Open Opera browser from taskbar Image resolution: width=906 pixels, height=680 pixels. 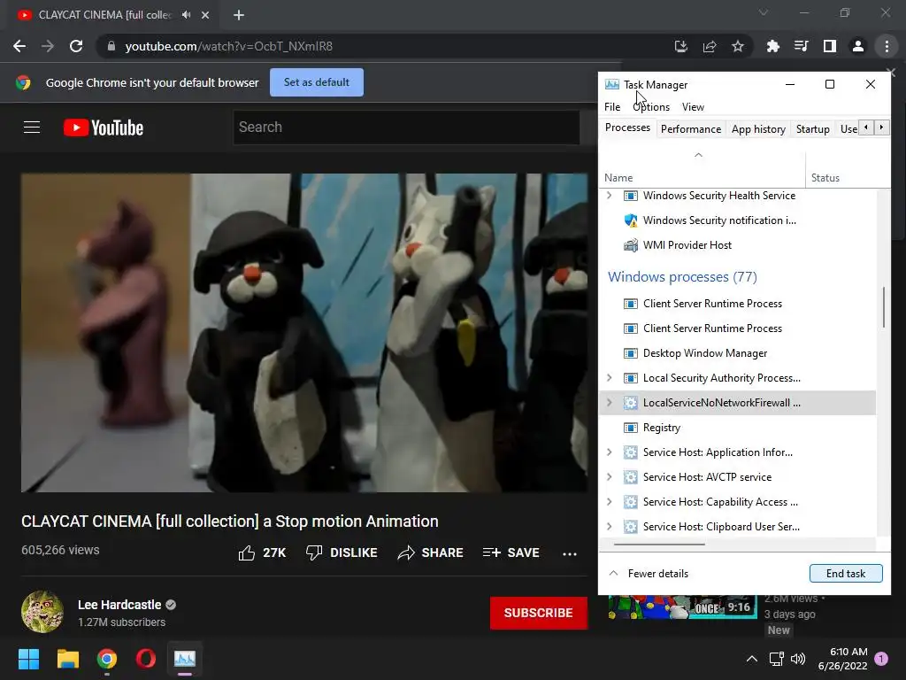coord(146,659)
